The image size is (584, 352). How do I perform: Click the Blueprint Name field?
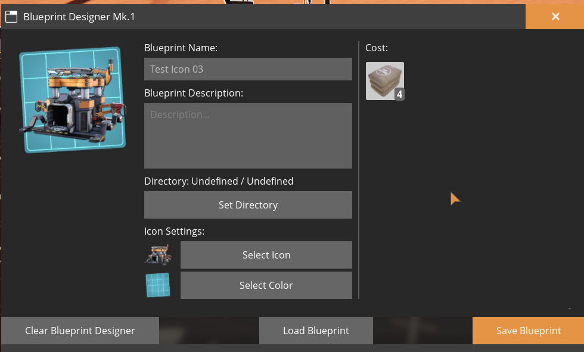click(x=248, y=69)
